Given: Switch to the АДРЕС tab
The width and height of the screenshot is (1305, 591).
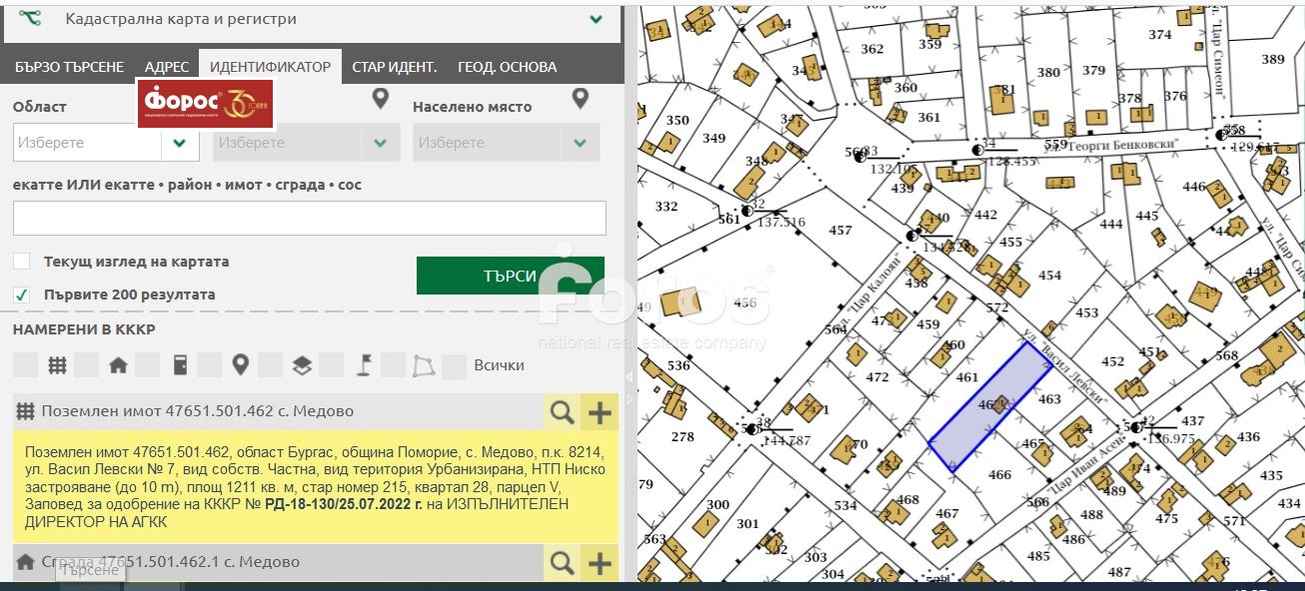Looking at the screenshot, I should [x=166, y=67].
